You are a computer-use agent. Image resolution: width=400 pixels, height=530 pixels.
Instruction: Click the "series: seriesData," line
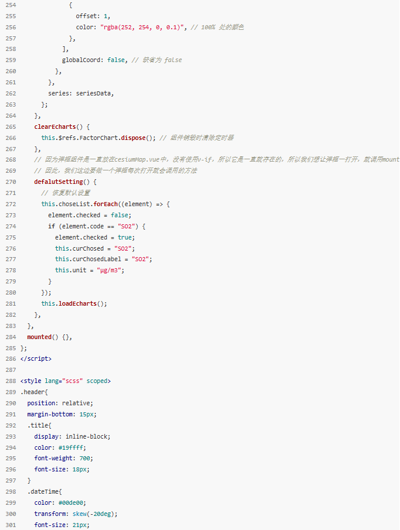pyautogui.click(x=81, y=93)
